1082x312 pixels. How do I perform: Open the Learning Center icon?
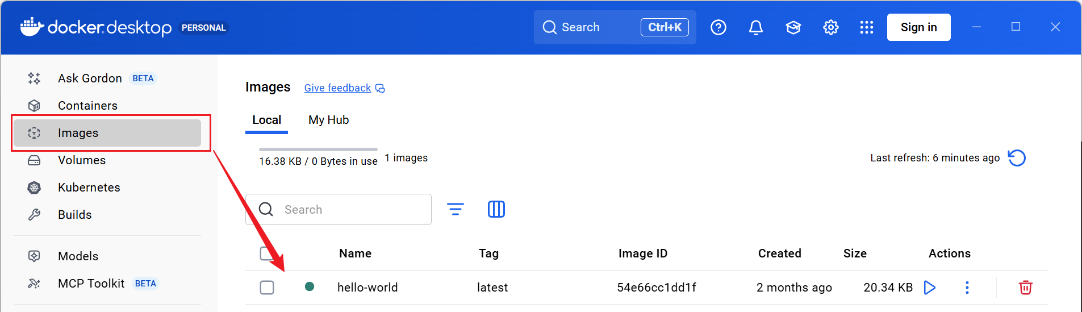[793, 27]
